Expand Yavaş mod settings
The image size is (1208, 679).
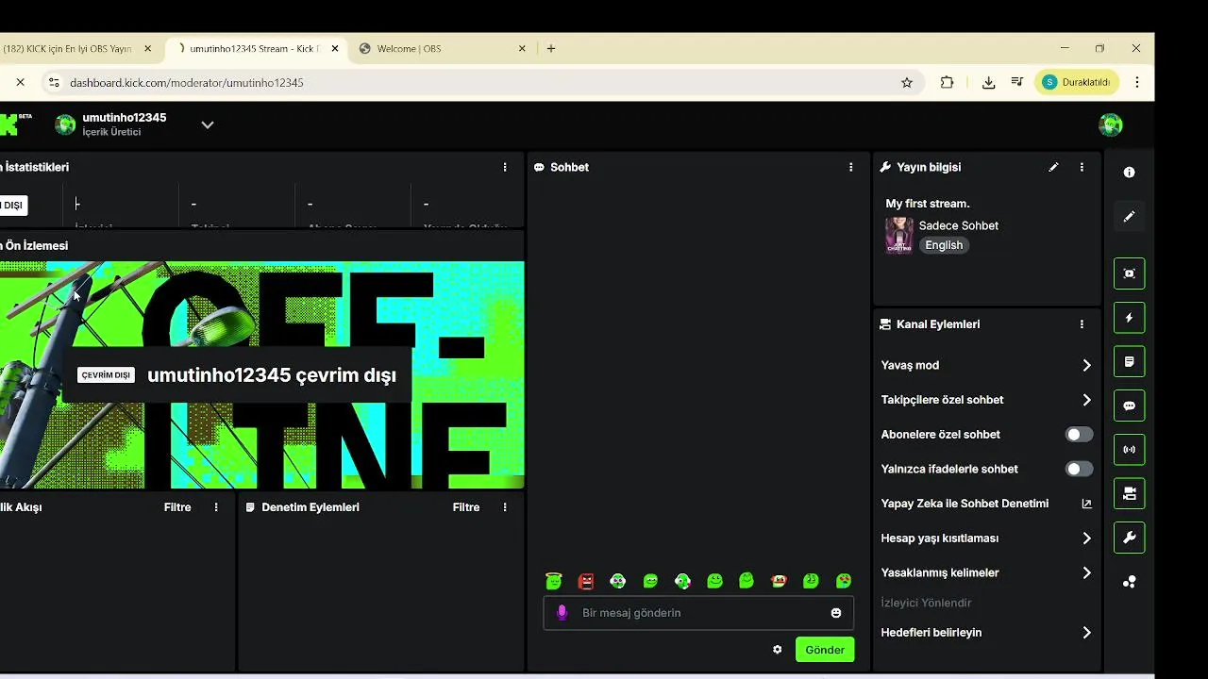986,365
